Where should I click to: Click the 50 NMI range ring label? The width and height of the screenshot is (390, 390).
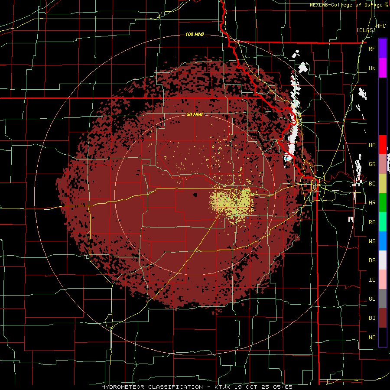(195, 114)
